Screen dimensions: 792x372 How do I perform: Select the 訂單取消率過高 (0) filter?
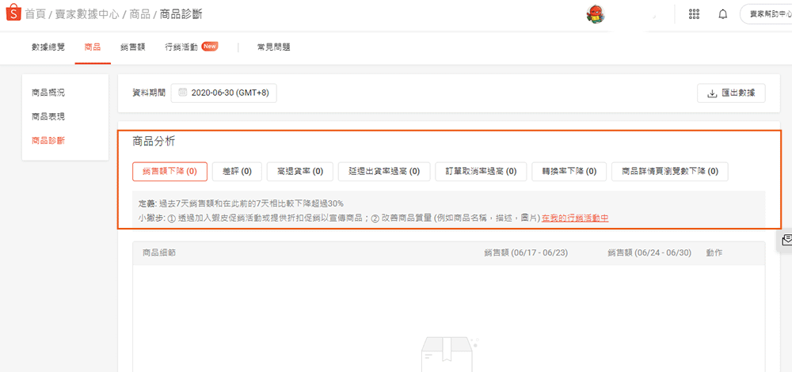pos(480,171)
